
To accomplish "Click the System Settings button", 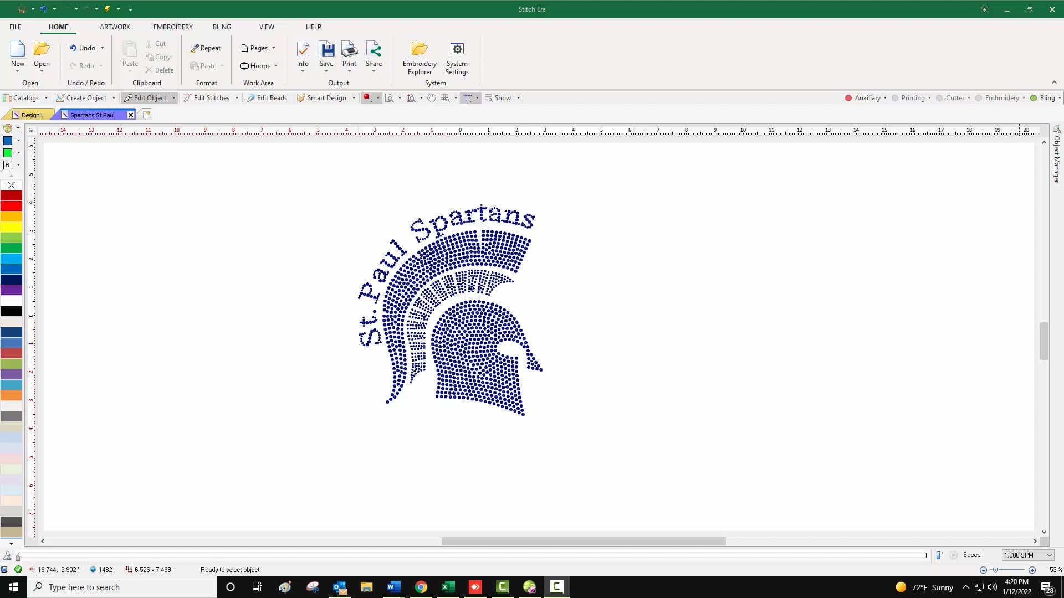I will point(457,57).
